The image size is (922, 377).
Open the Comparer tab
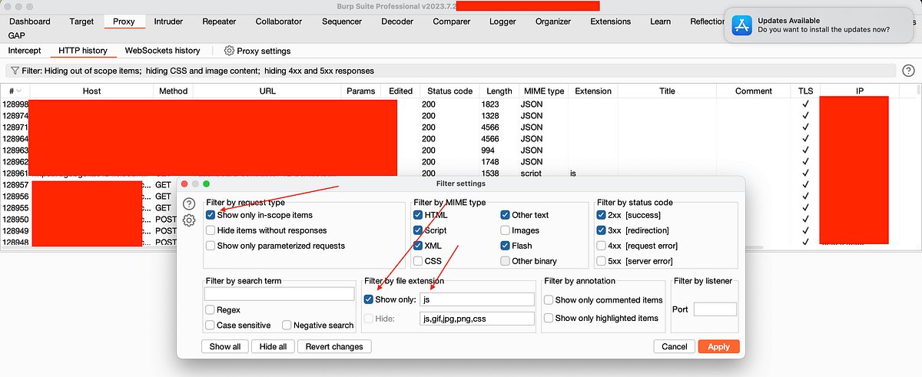(452, 21)
